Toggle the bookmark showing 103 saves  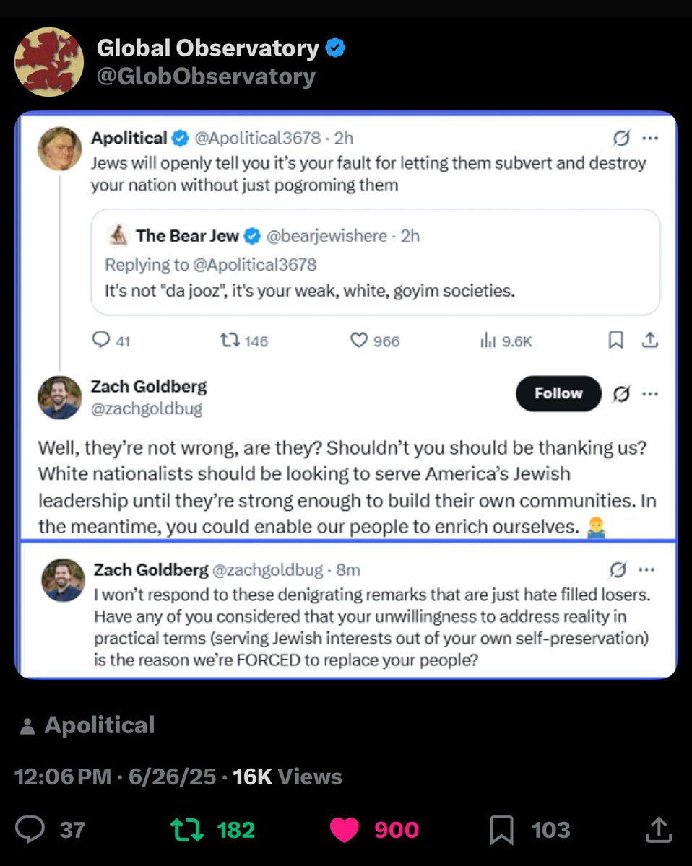click(x=501, y=829)
